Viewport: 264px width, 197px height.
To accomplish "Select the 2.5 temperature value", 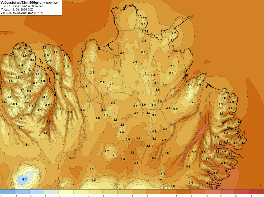I will 45,133.
